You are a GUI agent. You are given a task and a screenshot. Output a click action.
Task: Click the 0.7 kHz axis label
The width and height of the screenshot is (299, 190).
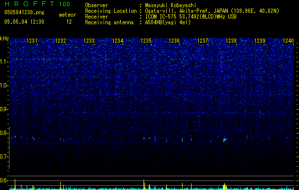pos(4,157)
